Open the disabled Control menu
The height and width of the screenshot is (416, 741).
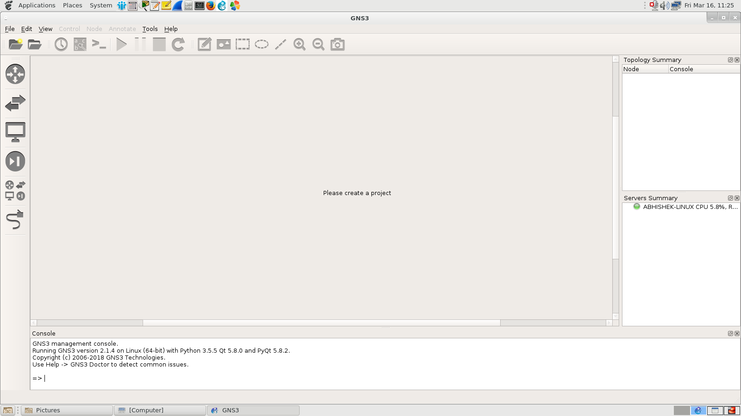(69, 29)
